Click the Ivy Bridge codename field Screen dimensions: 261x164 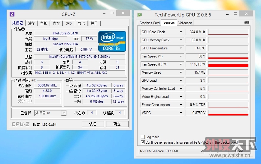(x=50, y=39)
